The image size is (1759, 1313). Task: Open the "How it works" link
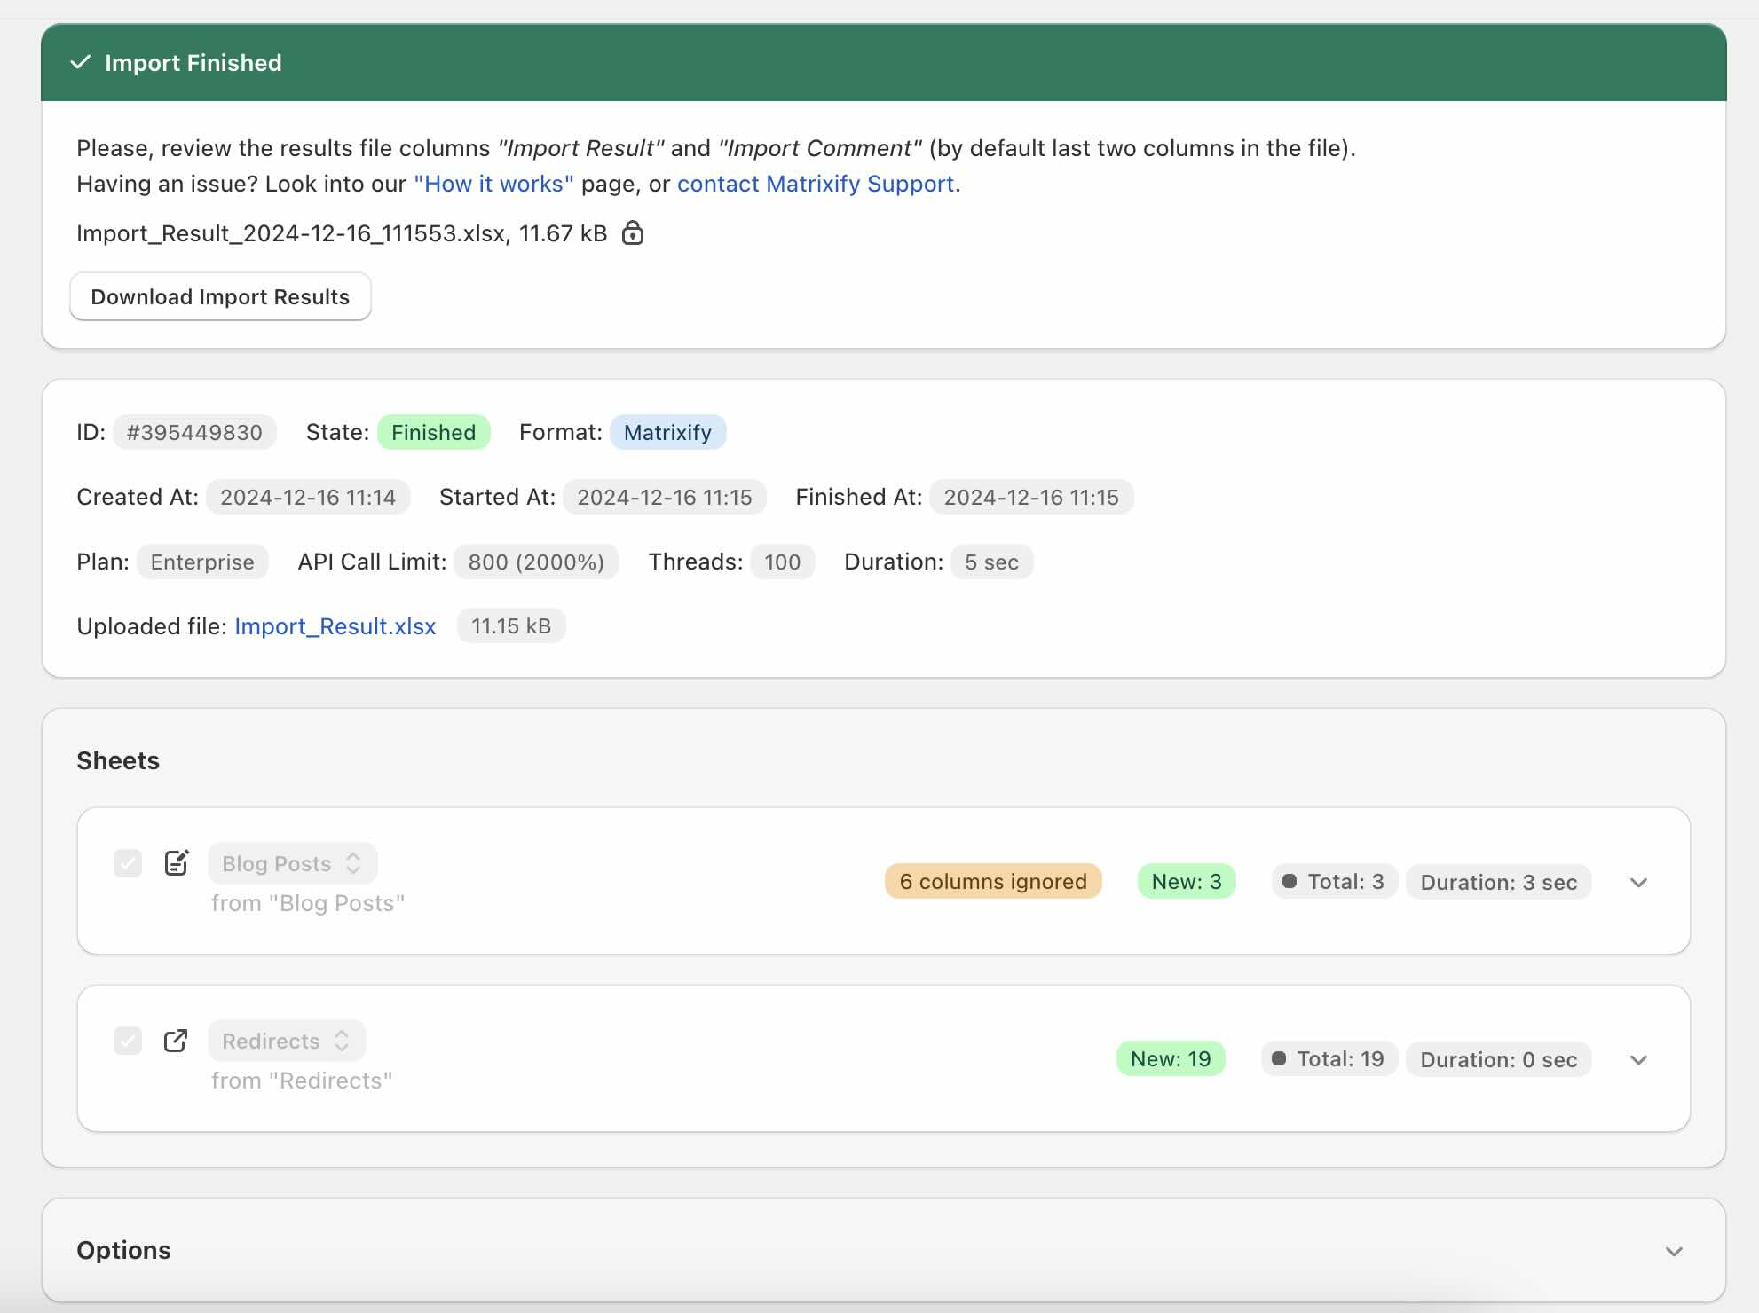pos(493,184)
